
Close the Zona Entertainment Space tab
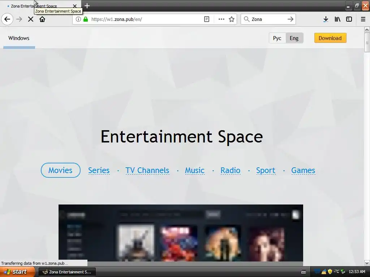tap(75, 6)
